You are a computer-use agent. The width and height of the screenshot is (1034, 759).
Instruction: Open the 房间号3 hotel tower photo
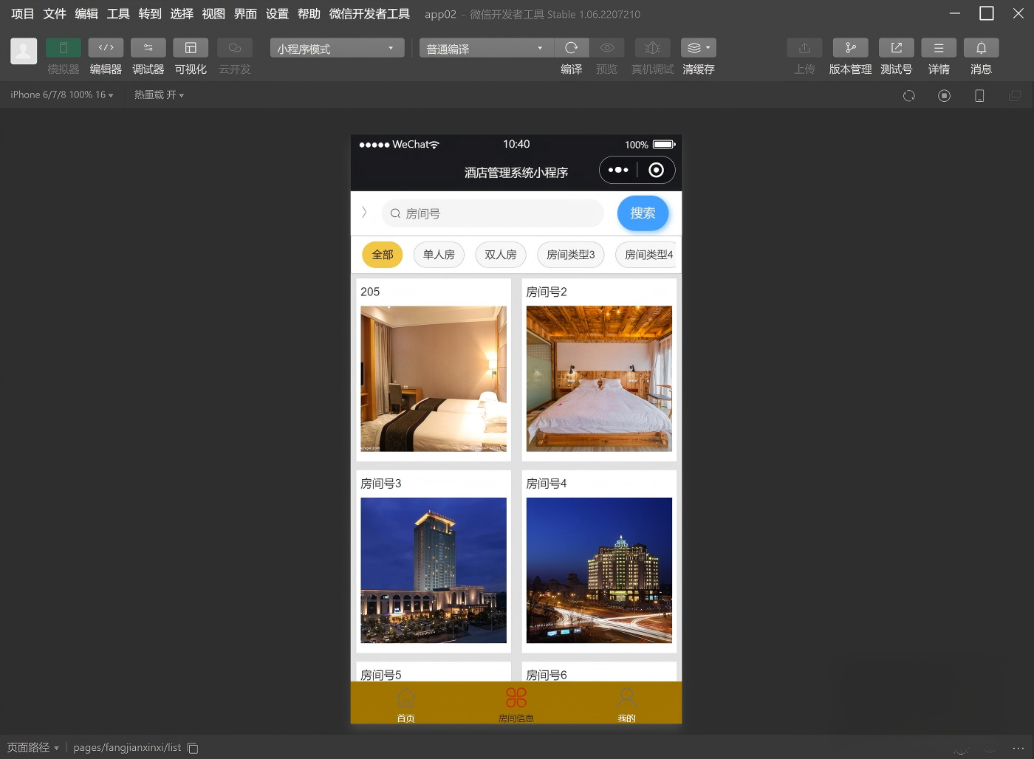(434, 570)
